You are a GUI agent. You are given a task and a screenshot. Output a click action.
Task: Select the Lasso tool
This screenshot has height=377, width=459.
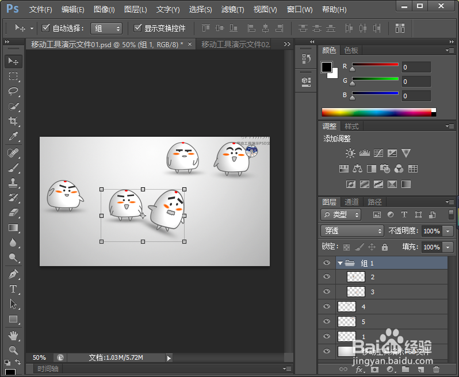tap(13, 91)
